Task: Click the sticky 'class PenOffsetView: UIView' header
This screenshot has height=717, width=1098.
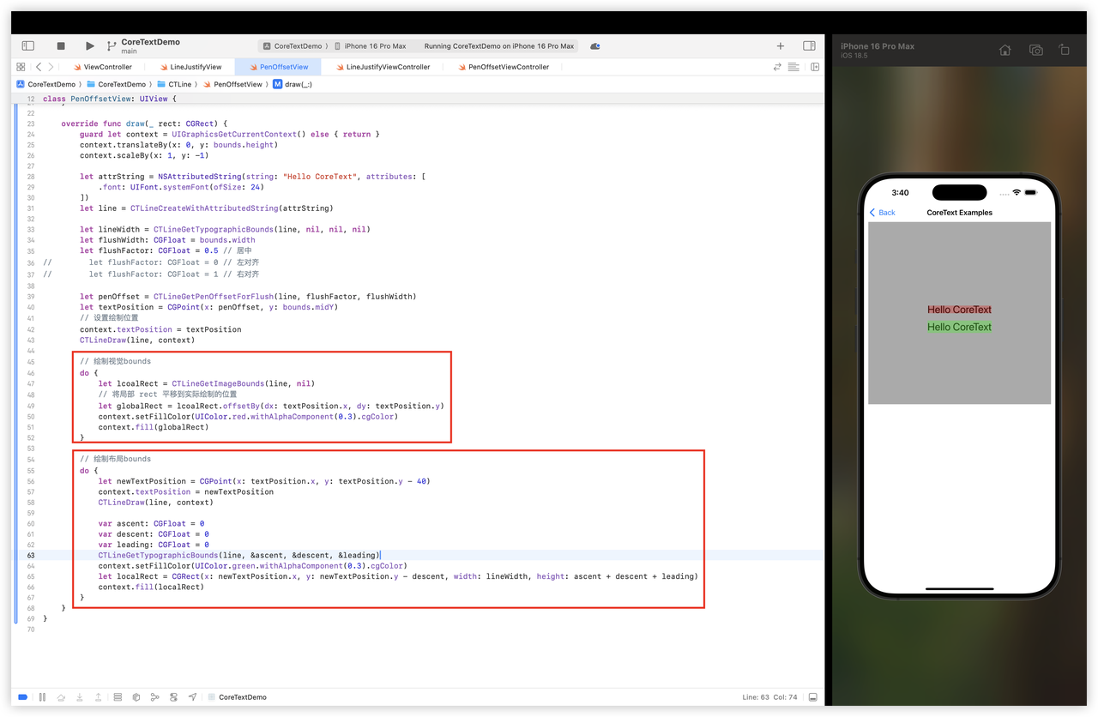Action: [x=109, y=99]
